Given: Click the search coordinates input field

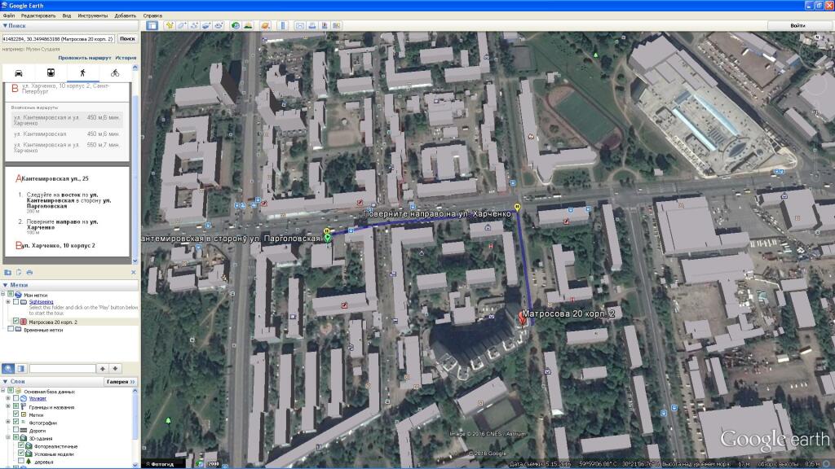Looking at the screenshot, I should pyautogui.click(x=59, y=38).
